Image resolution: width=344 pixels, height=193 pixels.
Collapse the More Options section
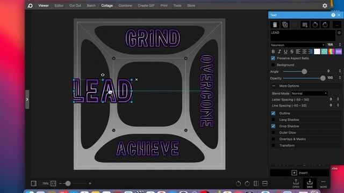pos(274,86)
